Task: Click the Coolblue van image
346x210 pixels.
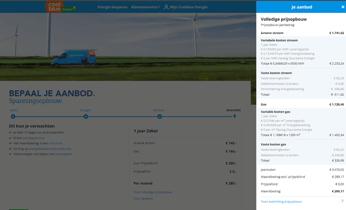Action: [x=74, y=58]
